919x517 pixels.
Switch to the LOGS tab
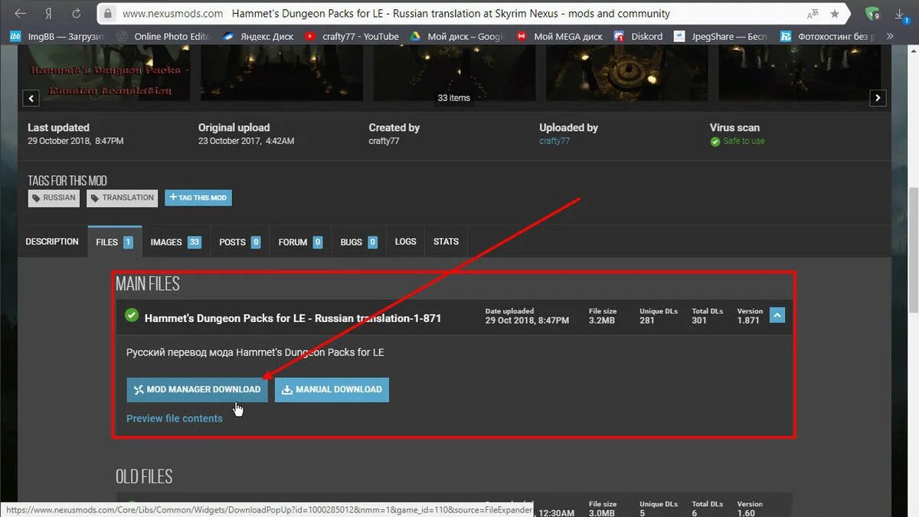pos(406,242)
